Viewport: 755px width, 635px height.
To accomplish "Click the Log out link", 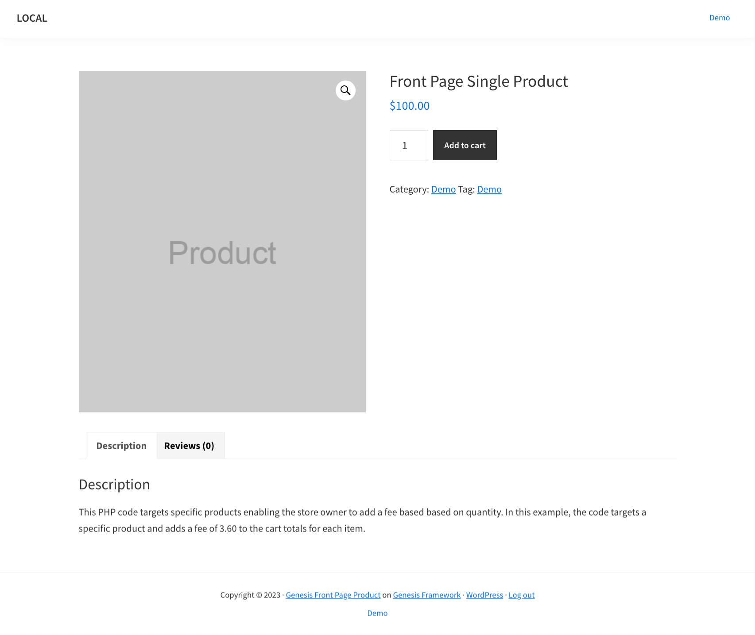I will (521, 595).
